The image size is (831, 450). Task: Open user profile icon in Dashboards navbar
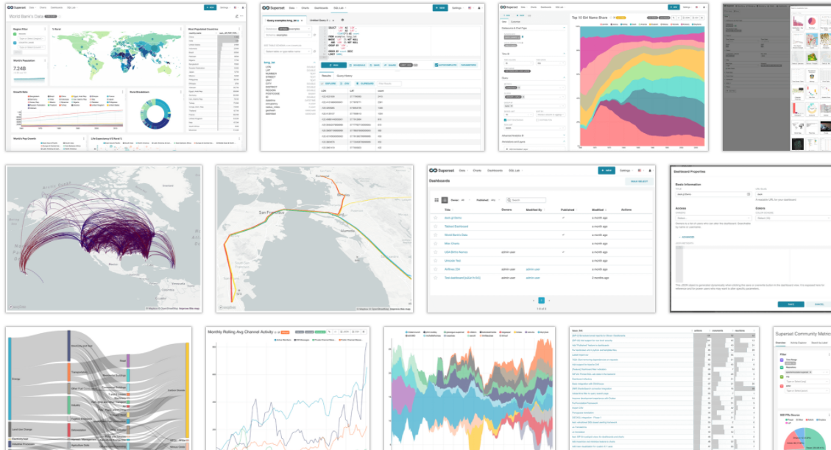650,170
